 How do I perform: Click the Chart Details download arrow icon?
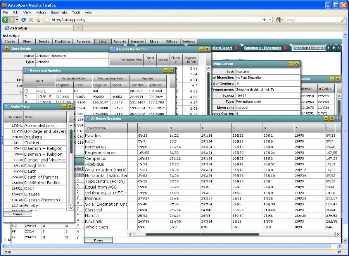pyautogui.click(x=7, y=48)
